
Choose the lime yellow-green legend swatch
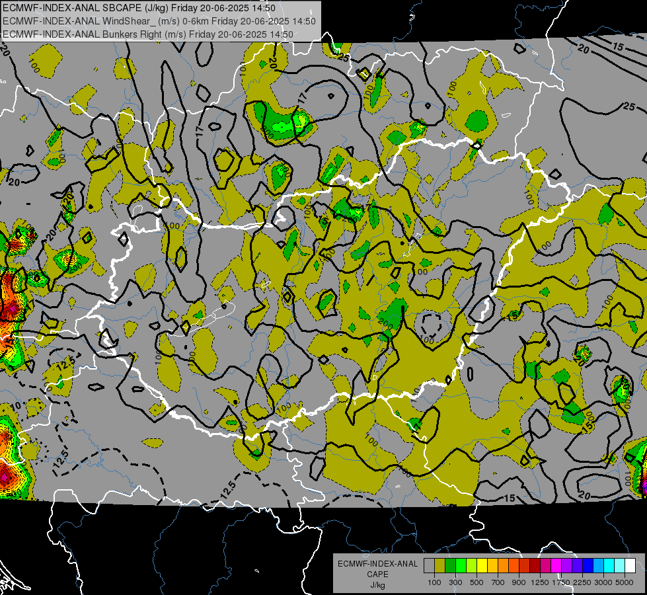[472, 566]
